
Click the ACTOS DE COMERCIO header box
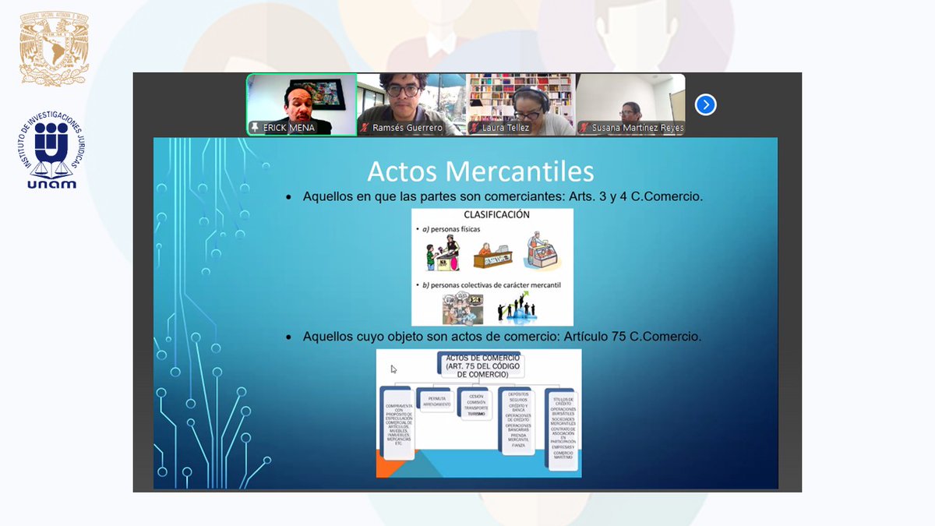tap(482, 365)
